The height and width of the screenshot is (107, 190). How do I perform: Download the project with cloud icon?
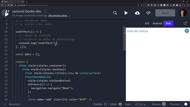click(137, 13)
